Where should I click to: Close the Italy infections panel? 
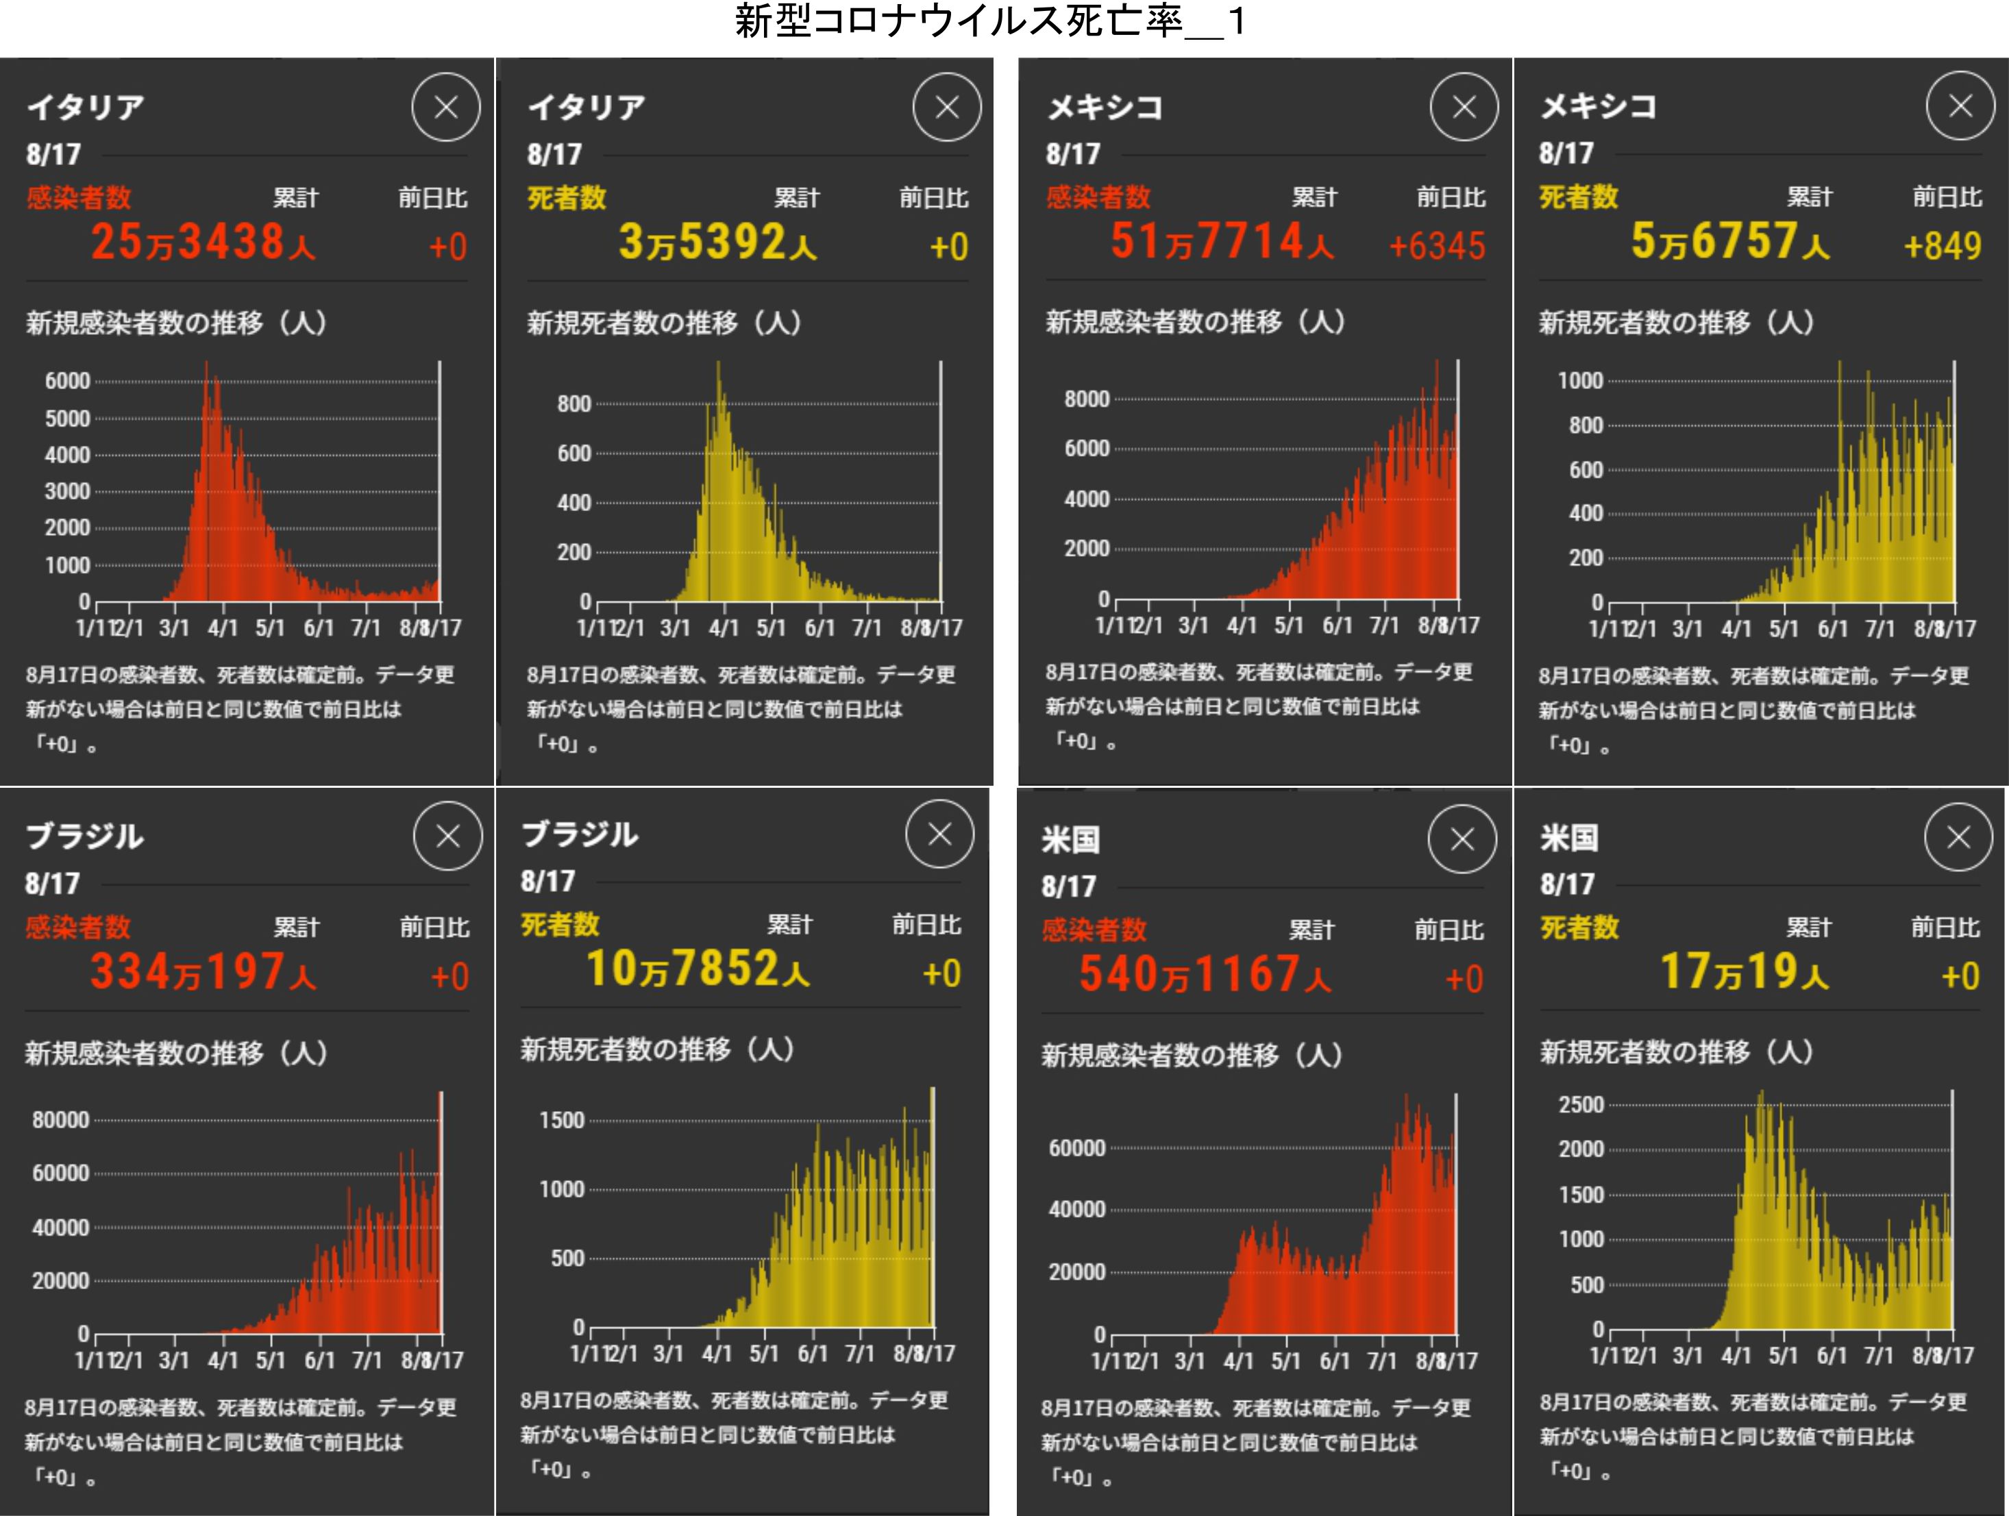[445, 108]
